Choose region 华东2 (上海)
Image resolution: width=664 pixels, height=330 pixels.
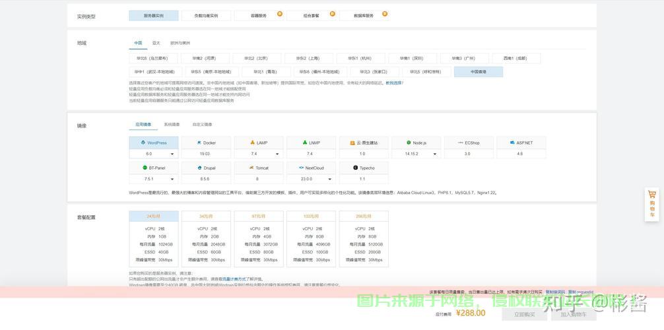click(x=309, y=59)
